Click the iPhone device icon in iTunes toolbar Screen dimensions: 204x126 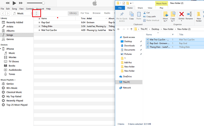click(x=36, y=13)
